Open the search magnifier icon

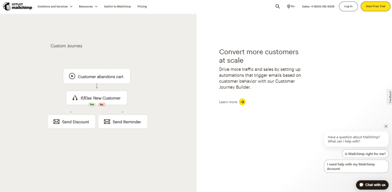point(278,7)
